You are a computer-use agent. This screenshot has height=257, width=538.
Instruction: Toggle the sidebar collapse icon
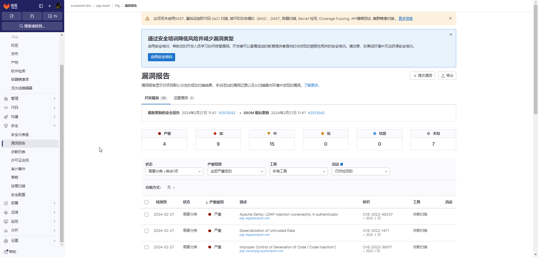[x=41, y=6]
